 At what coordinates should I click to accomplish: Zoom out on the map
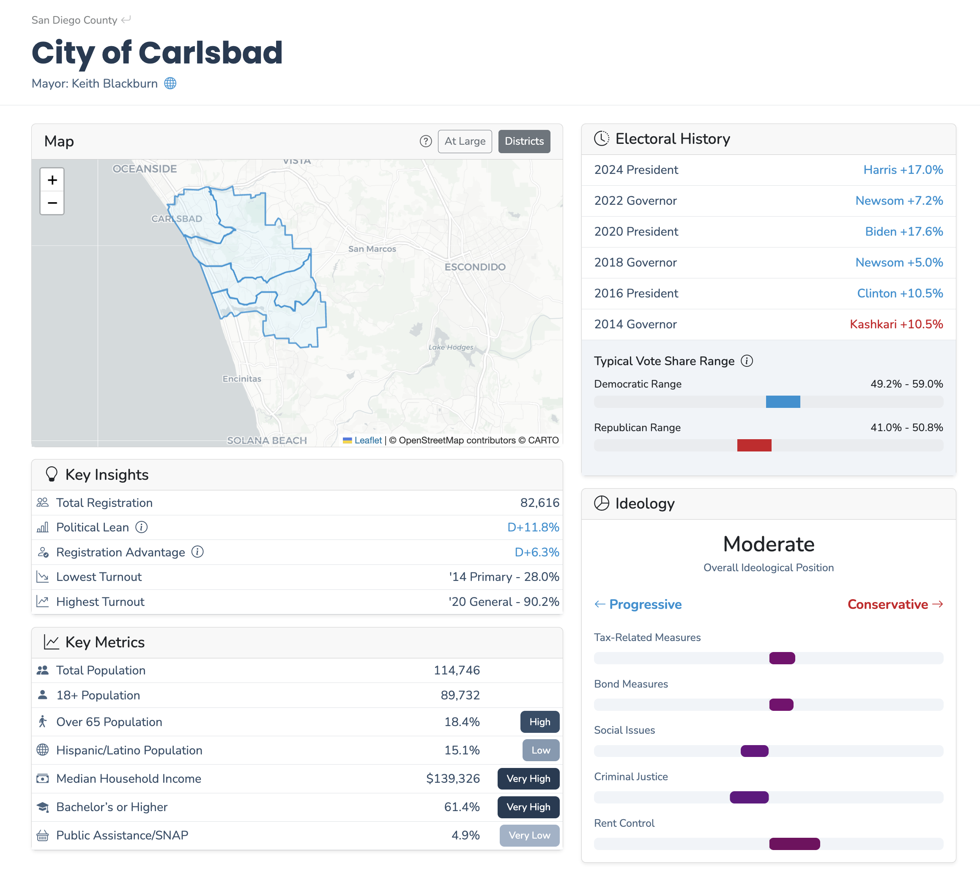tap(52, 203)
